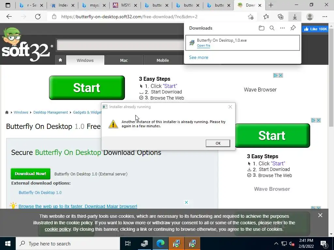Open the Windows Start menu
334x250 pixels.
click(8, 243)
